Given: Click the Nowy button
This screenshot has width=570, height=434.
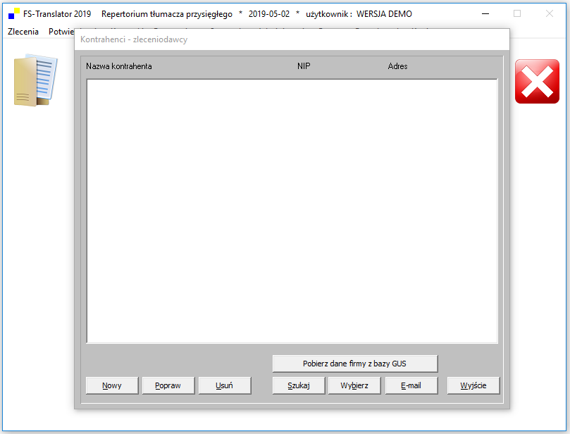Looking at the screenshot, I should point(112,385).
